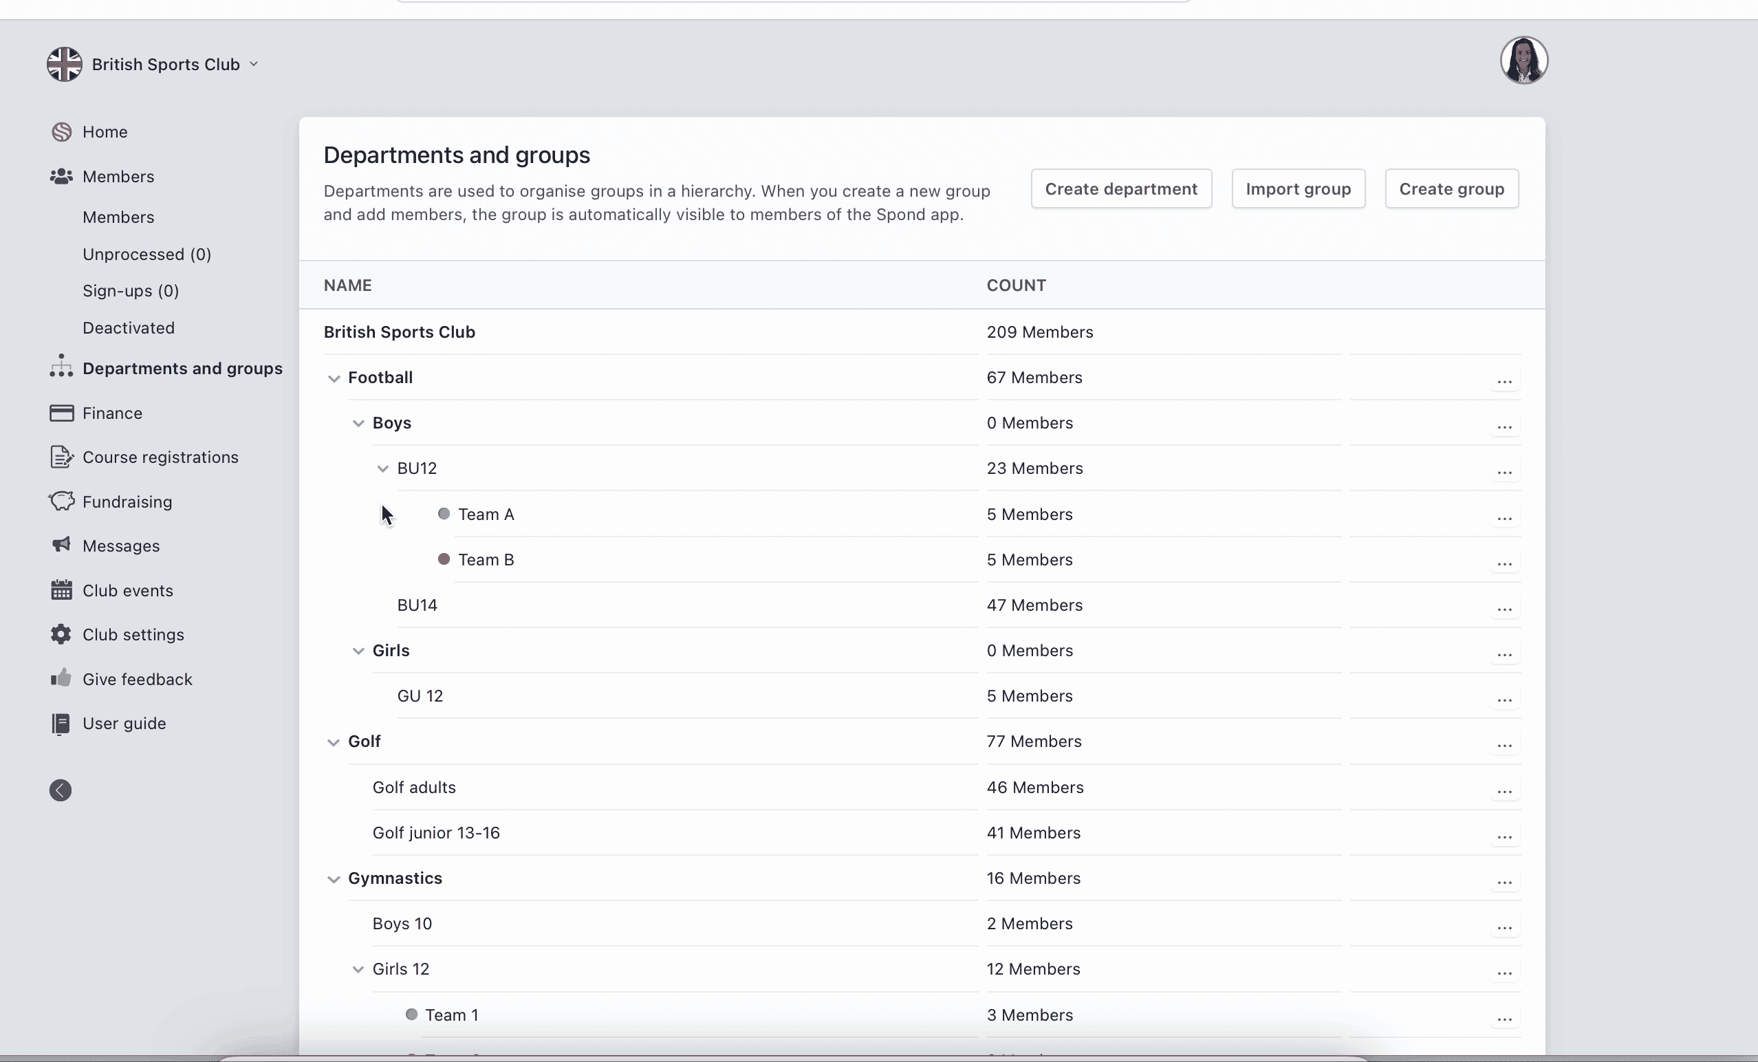Click the Import group button
Viewport: 1758px width, 1062px height.
[x=1297, y=188]
